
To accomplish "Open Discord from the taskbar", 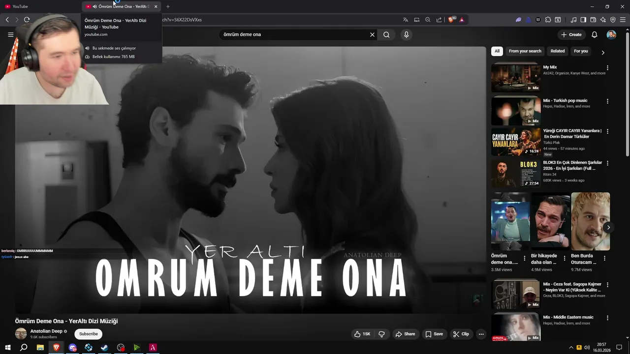I will coord(72,348).
